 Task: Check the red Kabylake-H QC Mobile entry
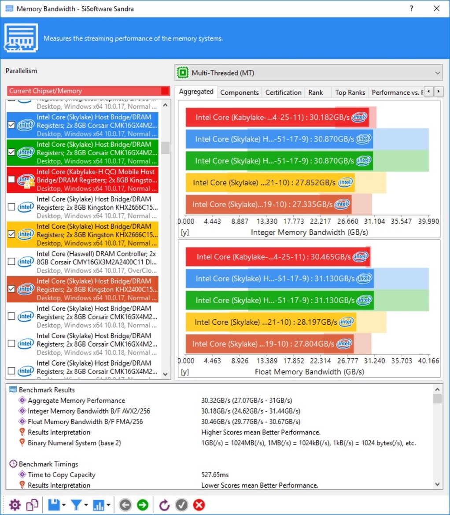pyautogui.click(x=11, y=179)
